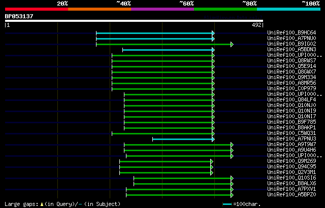This screenshot has height=208, width=325.
Task: Select the UniRef100_Q9M334 label
Action: pyautogui.click(x=291, y=78)
